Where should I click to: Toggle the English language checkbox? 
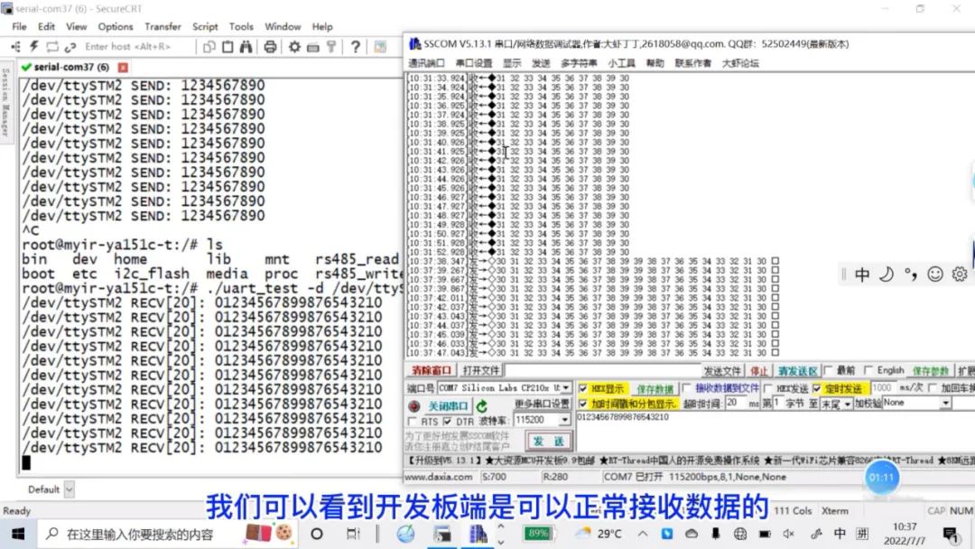point(868,370)
